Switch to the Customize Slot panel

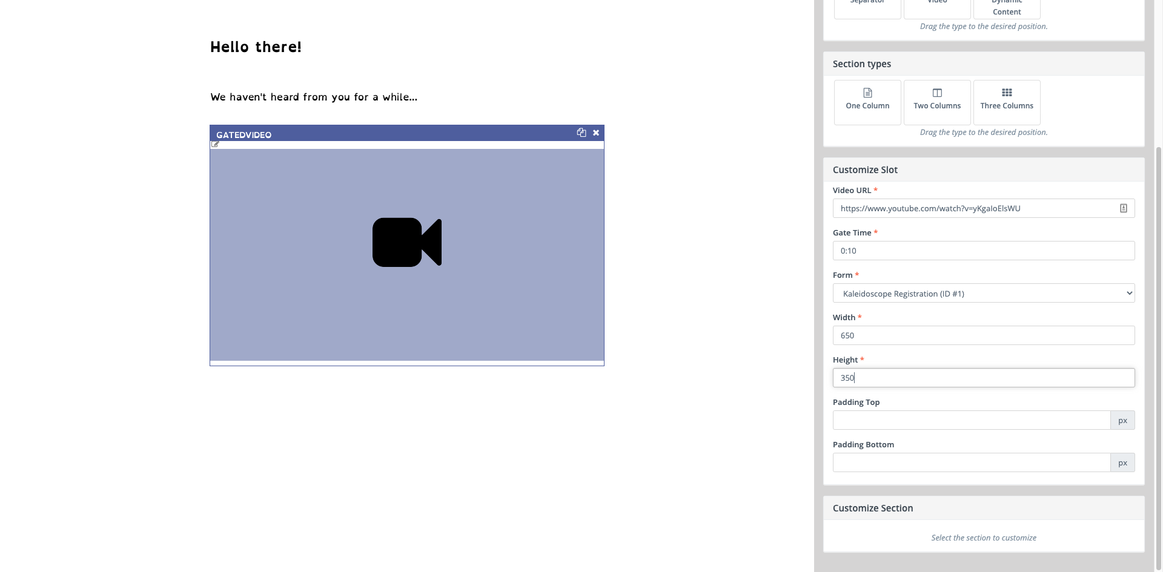pyautogui.click(x=864, y=169)
